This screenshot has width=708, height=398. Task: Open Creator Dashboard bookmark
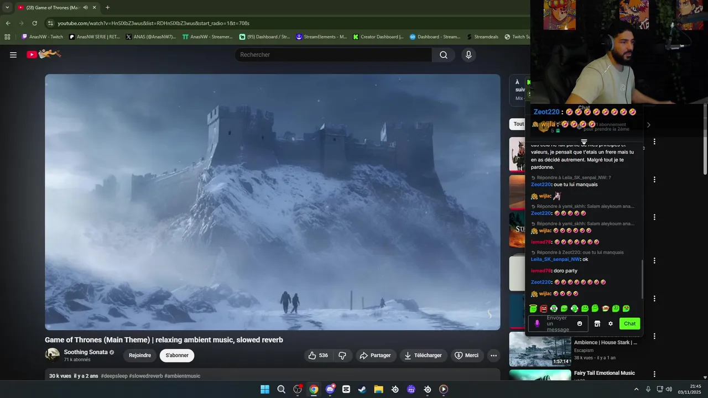[378, 37]
